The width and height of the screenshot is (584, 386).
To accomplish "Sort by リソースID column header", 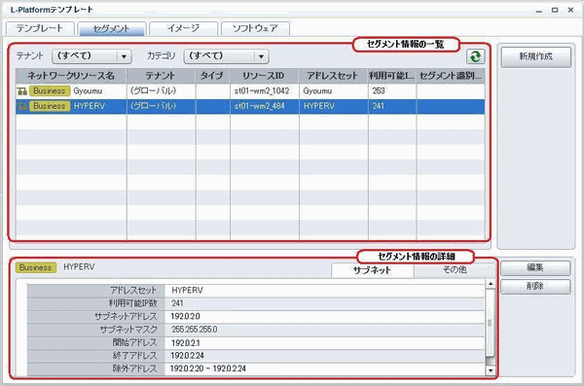I will [265, 76].
